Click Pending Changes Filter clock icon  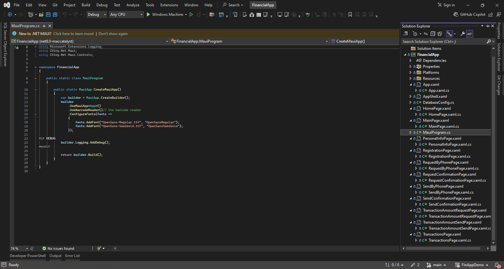pyautogui.click(x=415, y=34)
